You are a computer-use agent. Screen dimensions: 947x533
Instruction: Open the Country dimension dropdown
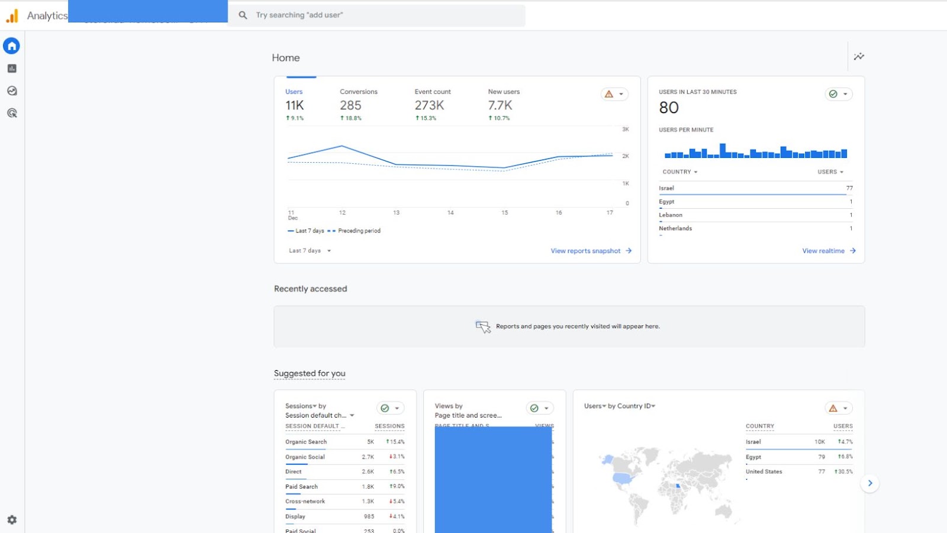click(680, 172)
